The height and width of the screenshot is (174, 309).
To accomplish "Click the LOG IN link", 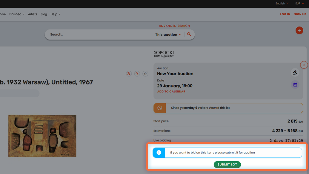I will [x=285, y=14].
